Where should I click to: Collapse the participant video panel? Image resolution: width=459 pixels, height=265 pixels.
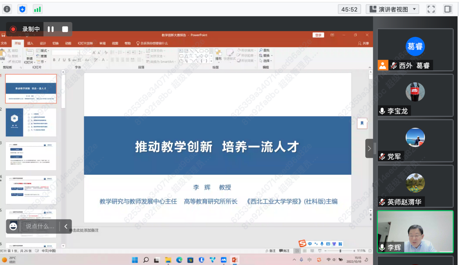coord(369,148)
